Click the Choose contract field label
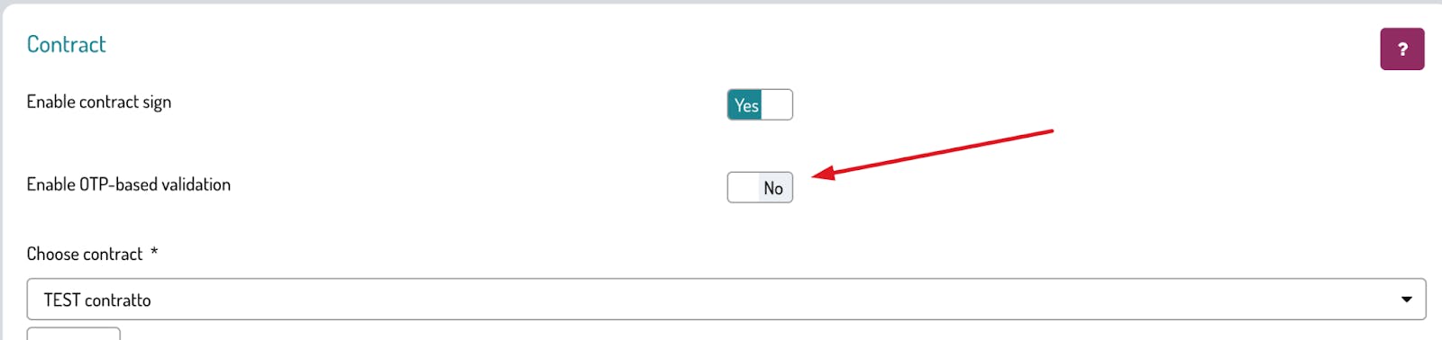The height and width of the screenshot is (340, 1442). (84, 254)
